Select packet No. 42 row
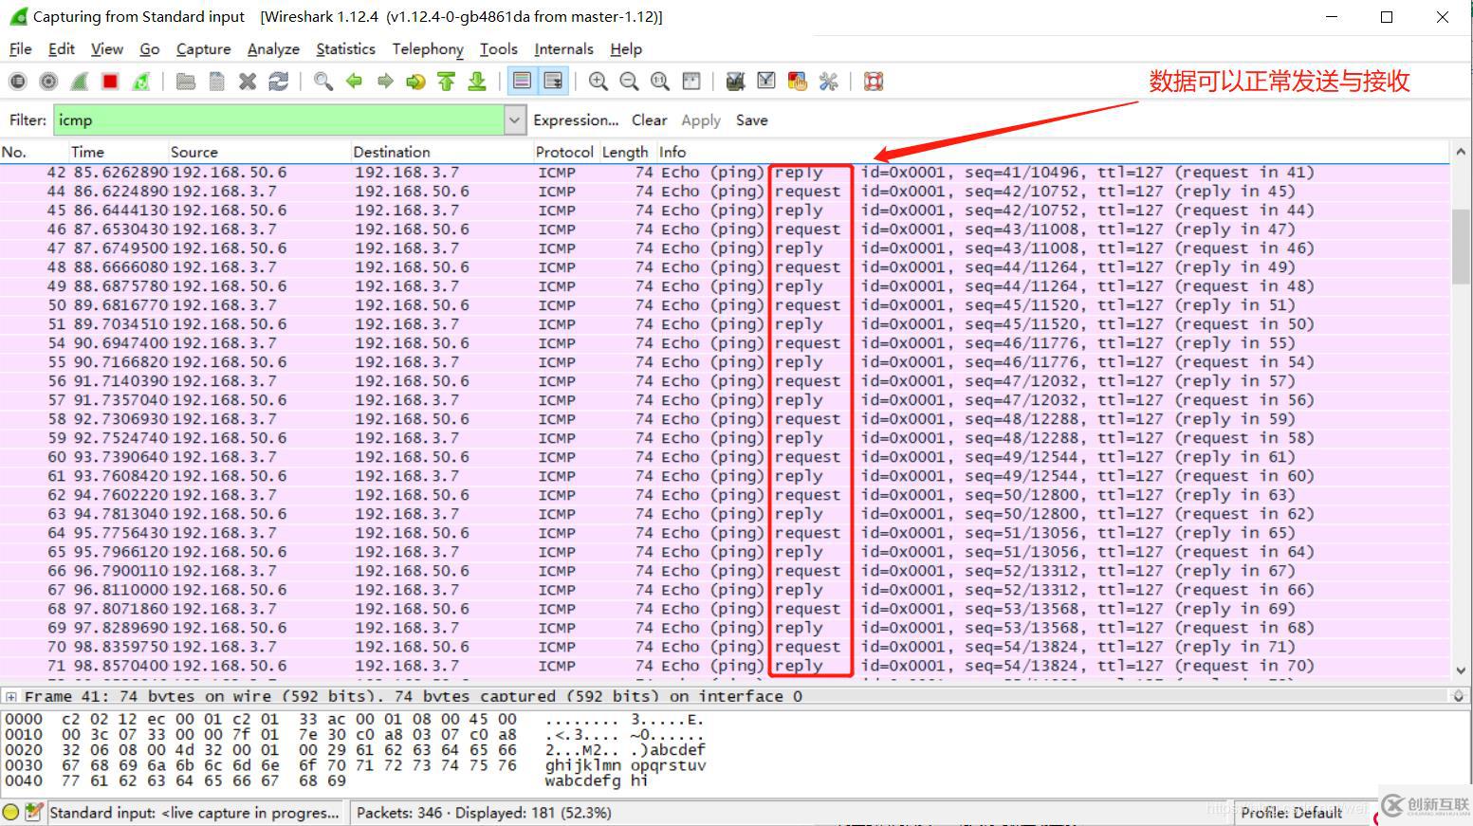The image size is (1473, 826). click(x=725, y=173)
